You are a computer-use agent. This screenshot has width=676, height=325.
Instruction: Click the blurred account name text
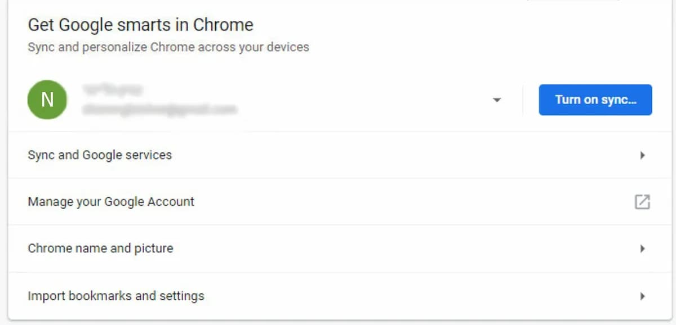click(112, 89)
